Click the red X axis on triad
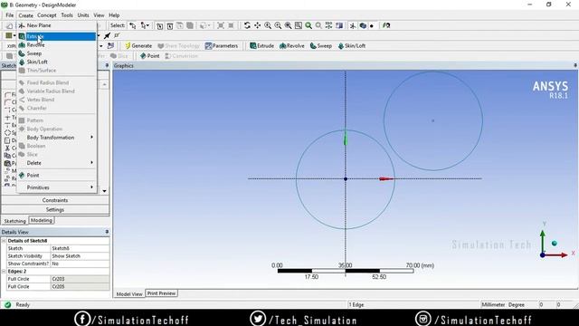Image resolution: width=579 pixels, height=326 pixels. [x=556, y=255]
